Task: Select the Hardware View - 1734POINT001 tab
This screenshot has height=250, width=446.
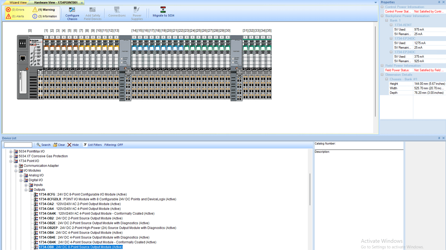Action: tap(56, 2)
